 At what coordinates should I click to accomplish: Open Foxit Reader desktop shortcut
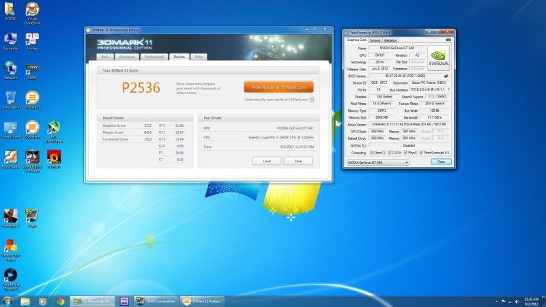pos(10,159)
